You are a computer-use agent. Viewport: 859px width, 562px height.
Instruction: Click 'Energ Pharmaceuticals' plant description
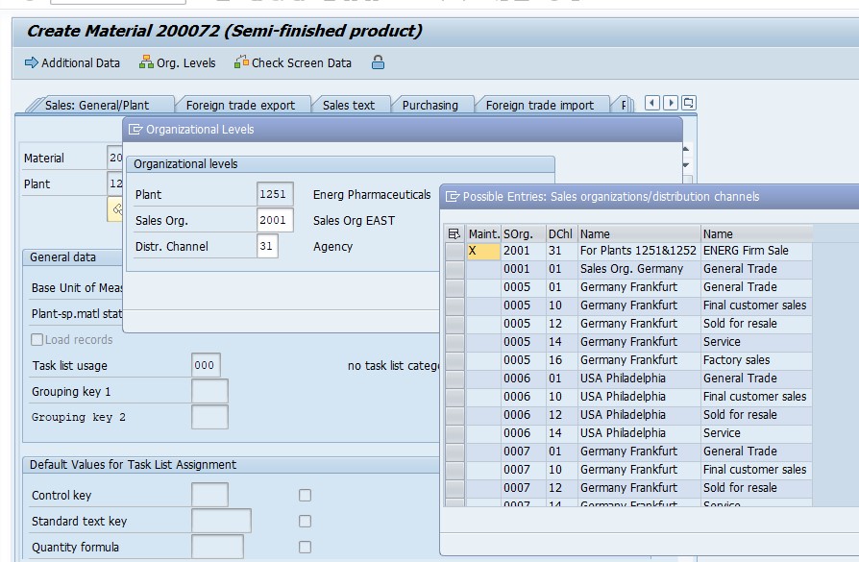[x=372, y=194]
